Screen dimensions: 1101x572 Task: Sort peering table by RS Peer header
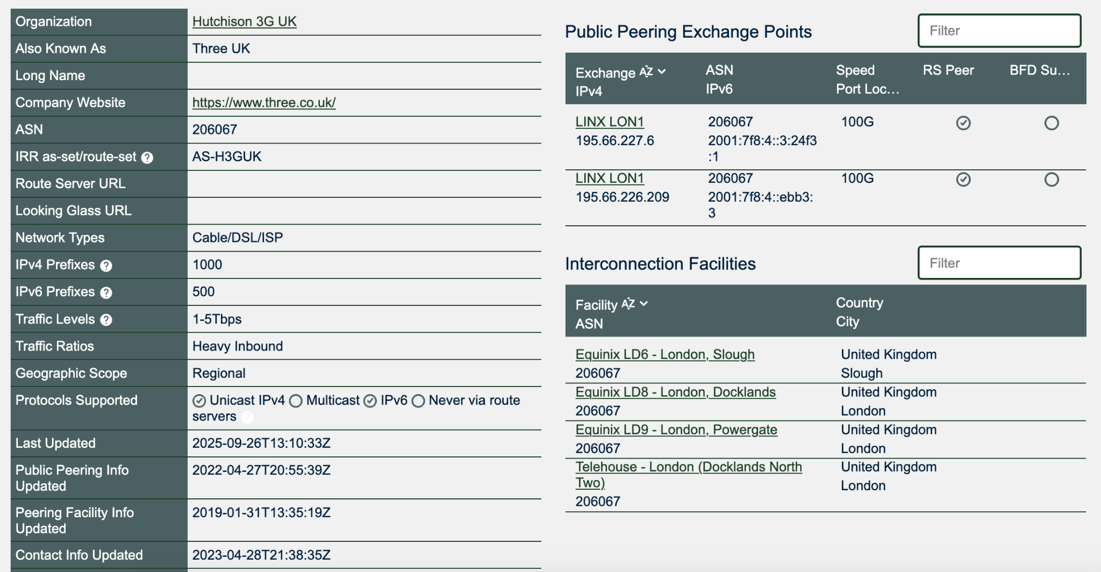[x=948, y=70]
